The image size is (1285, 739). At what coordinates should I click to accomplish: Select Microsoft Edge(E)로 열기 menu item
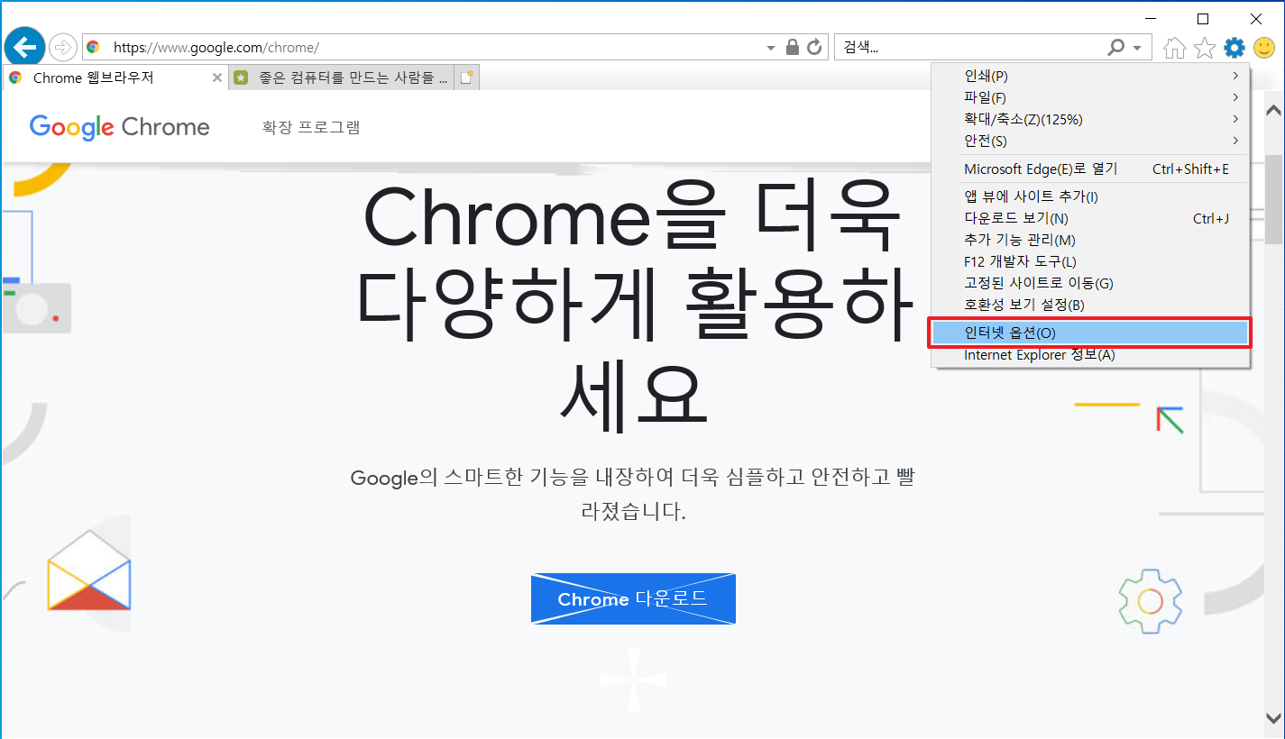coord(1090,169)
